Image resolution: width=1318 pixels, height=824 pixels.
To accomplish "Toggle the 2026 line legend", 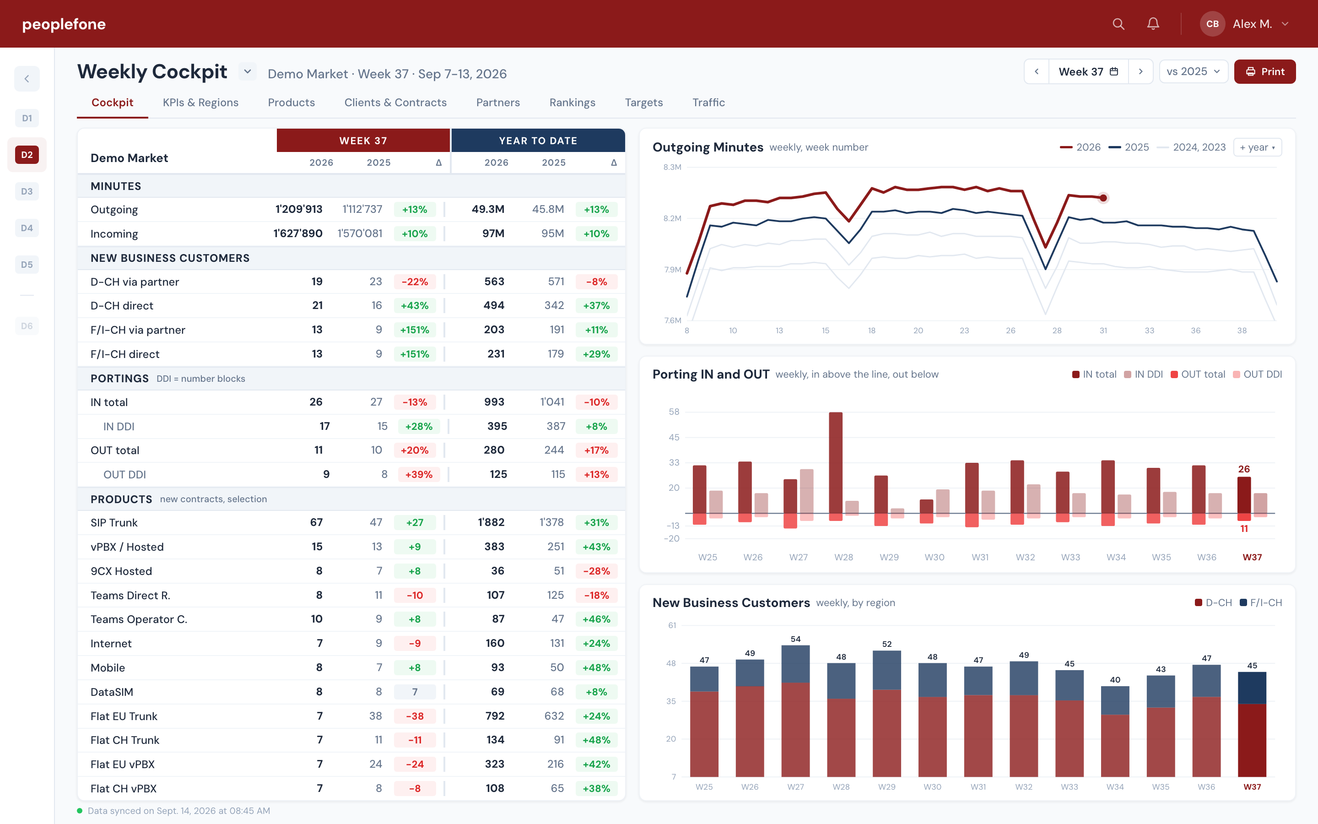I will click(1080, 147).
